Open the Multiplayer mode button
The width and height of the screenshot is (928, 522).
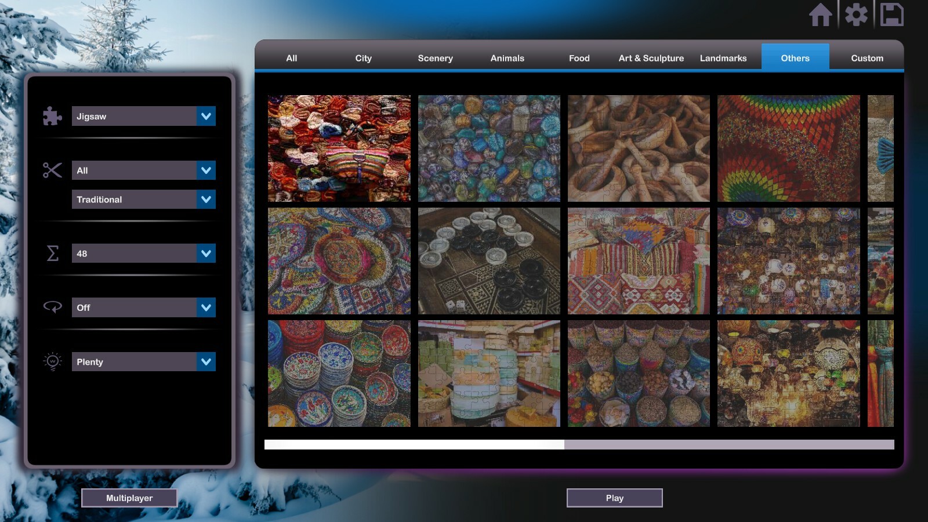pos(129,498)
